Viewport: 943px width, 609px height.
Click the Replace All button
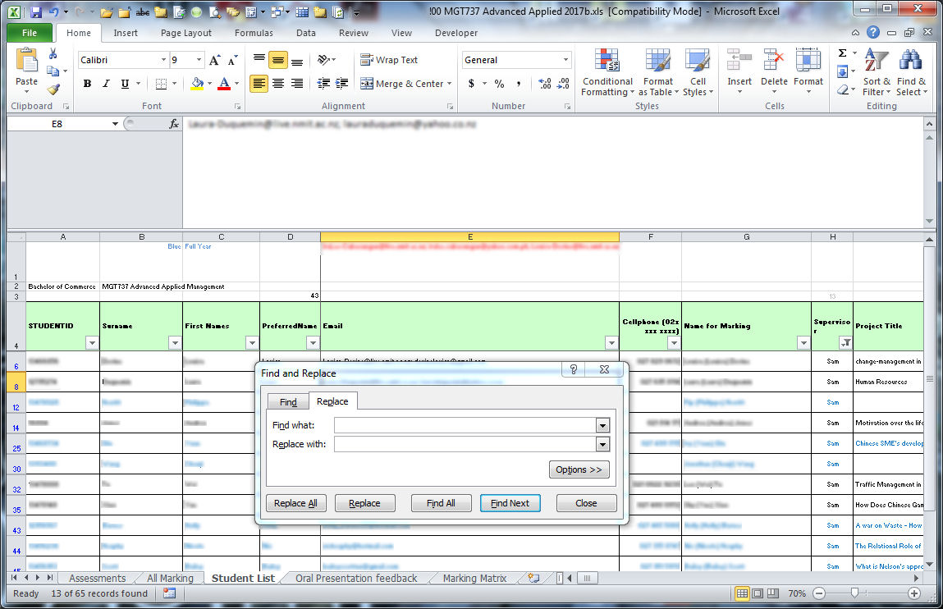pos(295,504)
